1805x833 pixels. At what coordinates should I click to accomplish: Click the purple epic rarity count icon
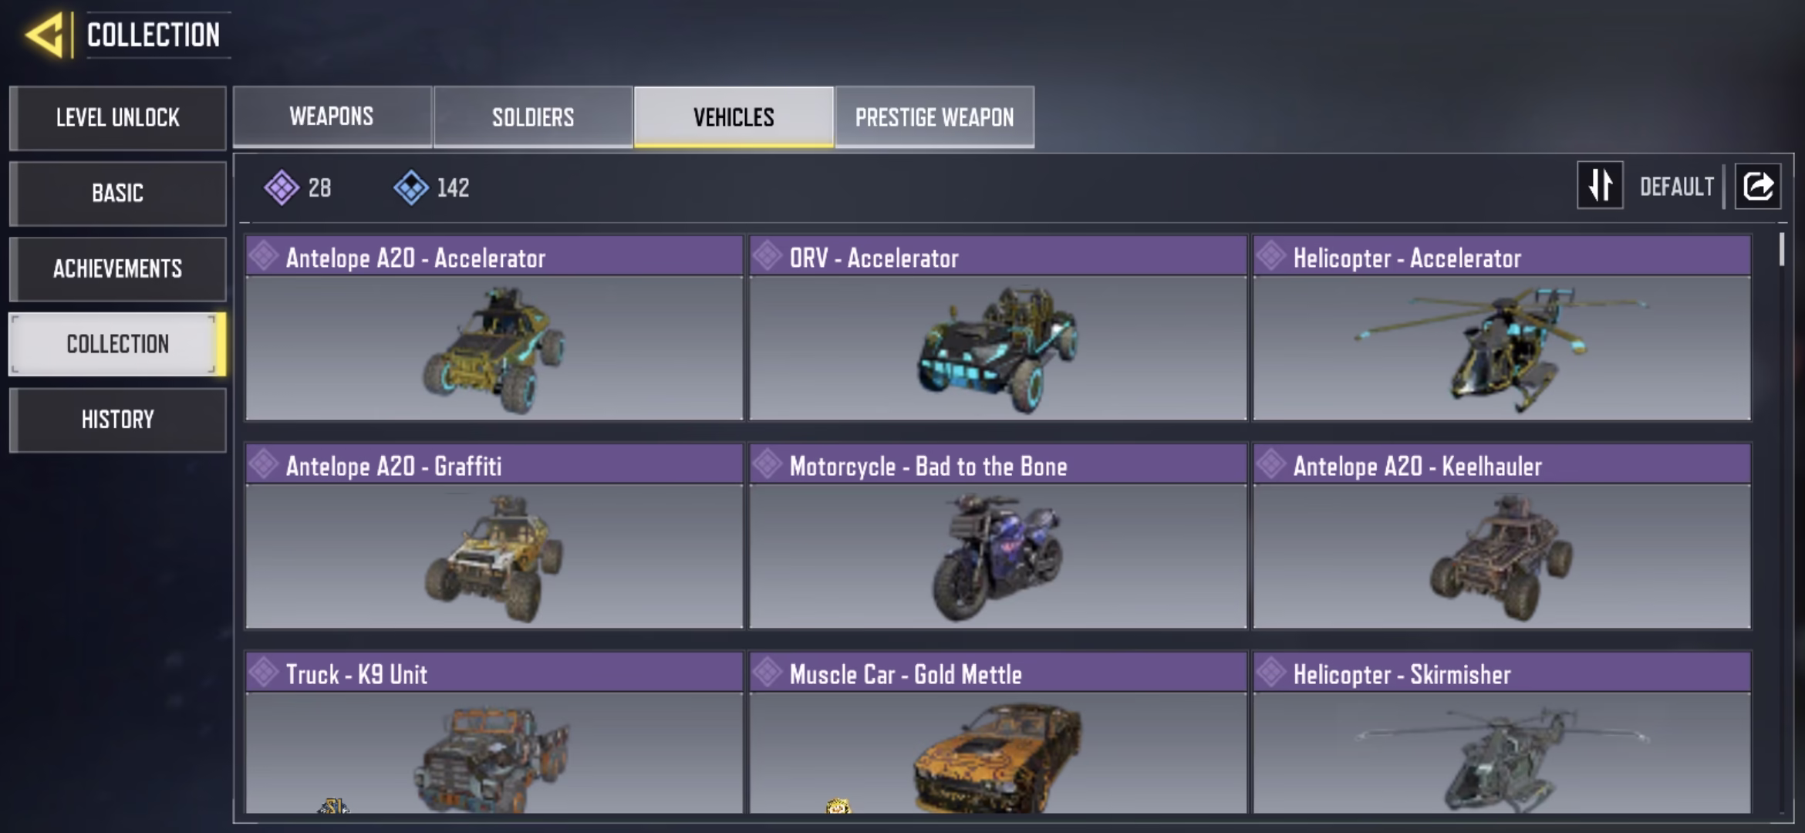tap(282, 187)
